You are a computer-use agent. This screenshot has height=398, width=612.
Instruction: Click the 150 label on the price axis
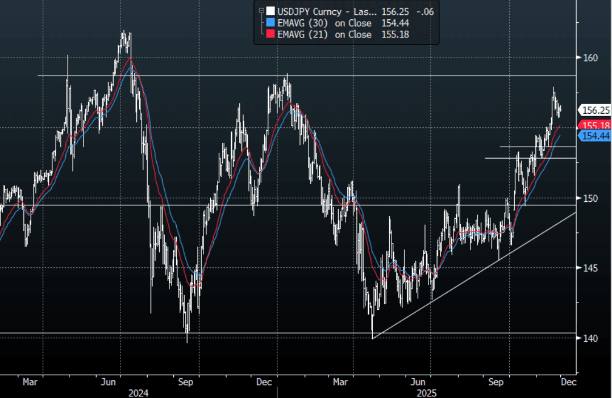pos(590,198)
